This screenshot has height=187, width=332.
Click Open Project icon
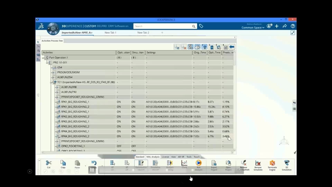click(x=228, y=163)
